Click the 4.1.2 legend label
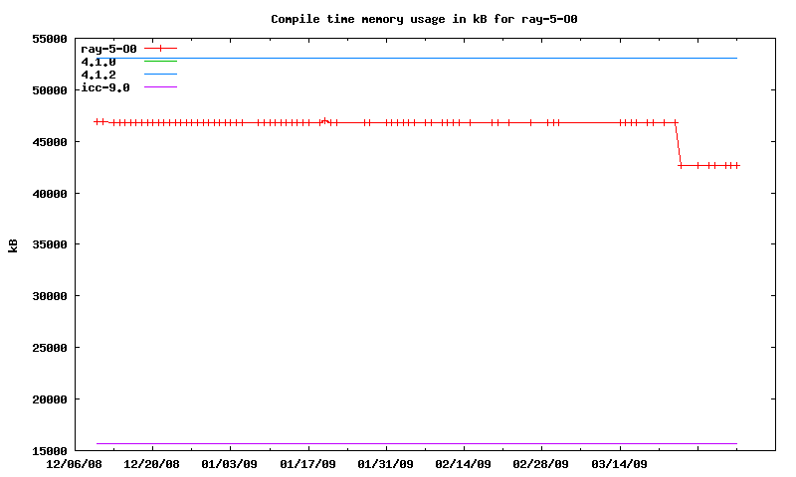 (x=99, y=75)
